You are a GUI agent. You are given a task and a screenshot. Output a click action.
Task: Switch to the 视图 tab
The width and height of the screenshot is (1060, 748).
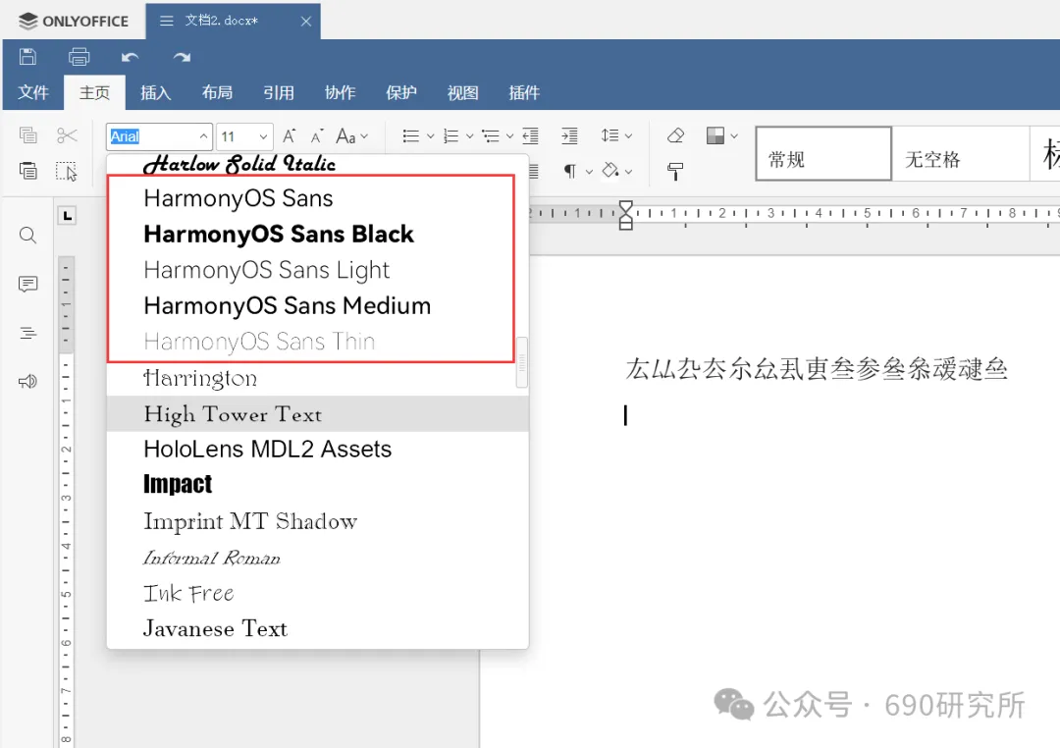click(462, 92)
